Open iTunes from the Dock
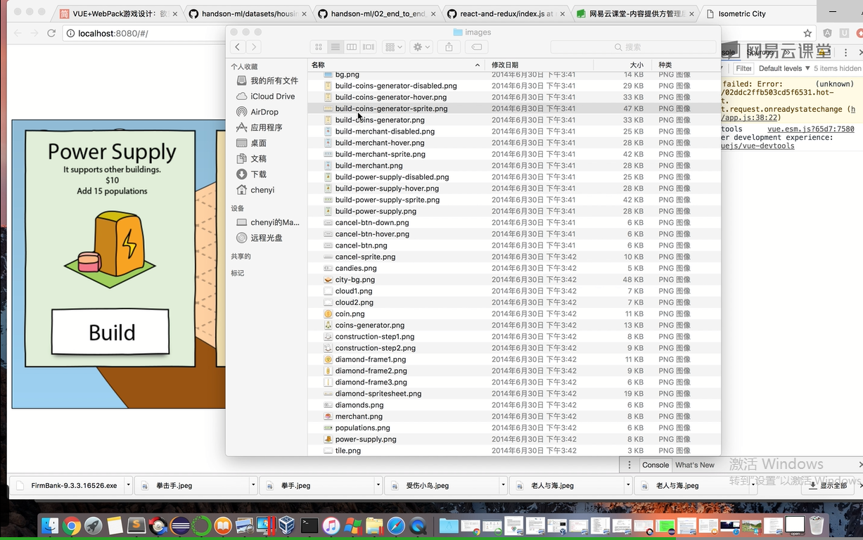Screen dimensions: 863x540 tap(331, 525)
